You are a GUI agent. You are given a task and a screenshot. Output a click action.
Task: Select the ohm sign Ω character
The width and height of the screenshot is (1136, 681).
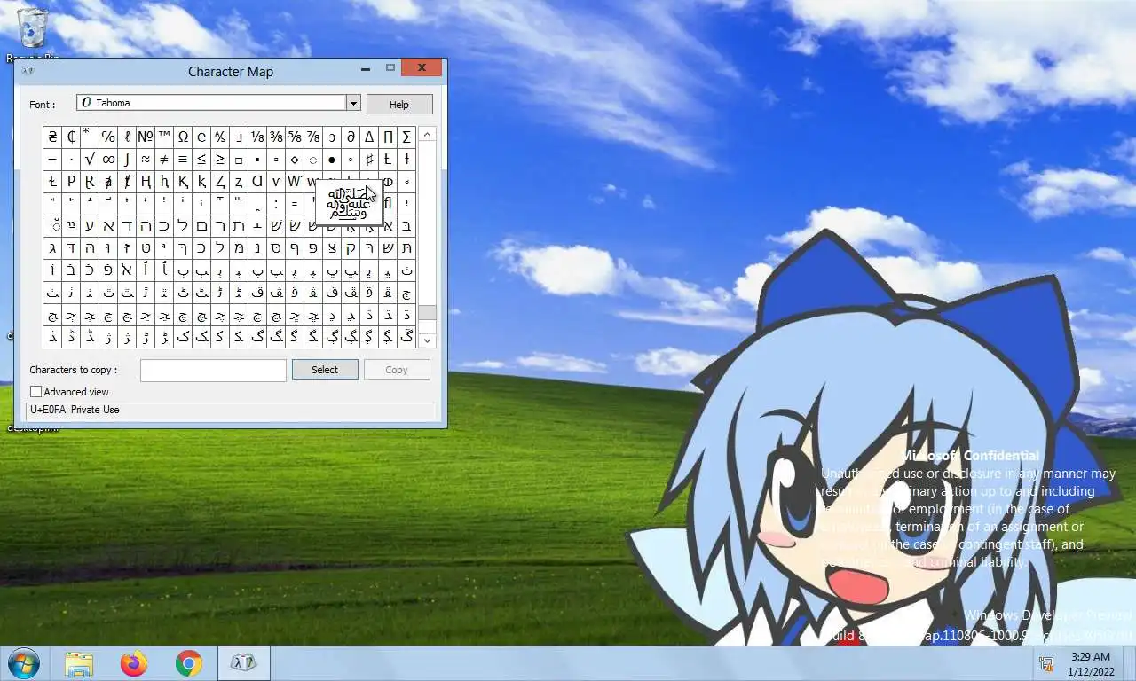(x=183, y=137)
